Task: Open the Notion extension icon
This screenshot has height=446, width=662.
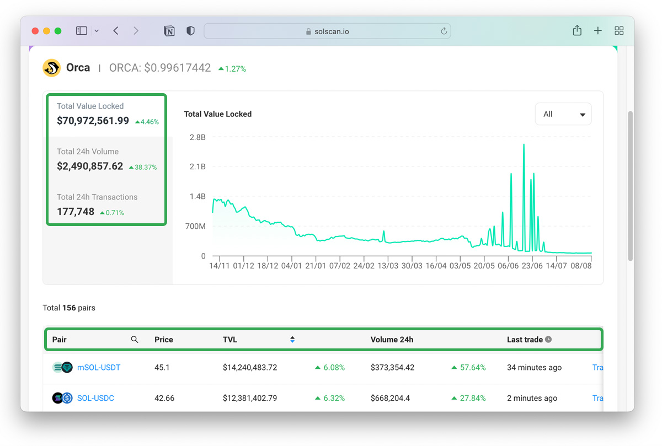Action: [x=169, y=31]
